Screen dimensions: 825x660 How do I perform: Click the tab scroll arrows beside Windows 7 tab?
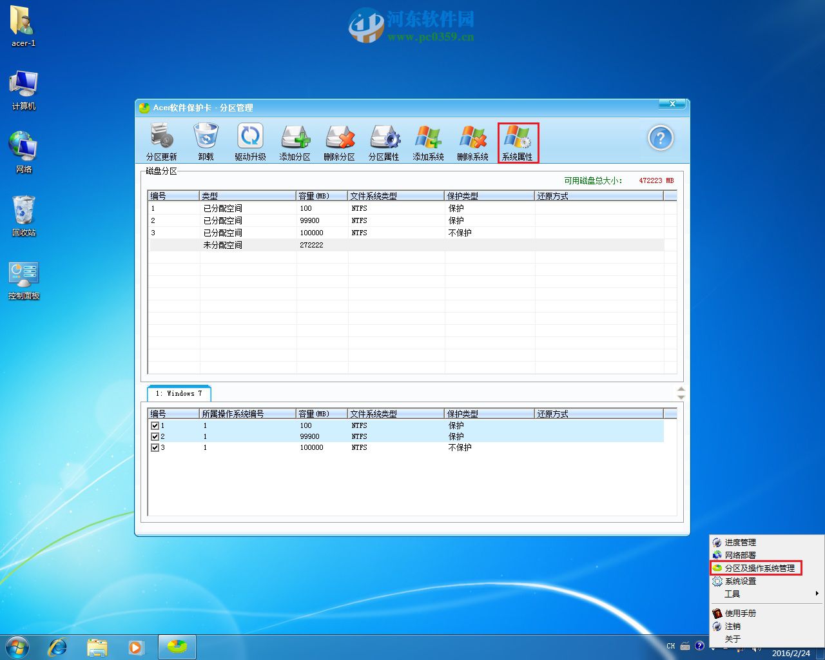pos(681,393)
